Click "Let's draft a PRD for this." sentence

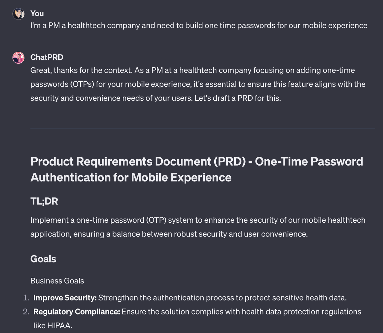pyautogui.click(x=238, y=98)
